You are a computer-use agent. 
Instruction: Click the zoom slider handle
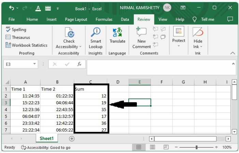click(196, 147)
